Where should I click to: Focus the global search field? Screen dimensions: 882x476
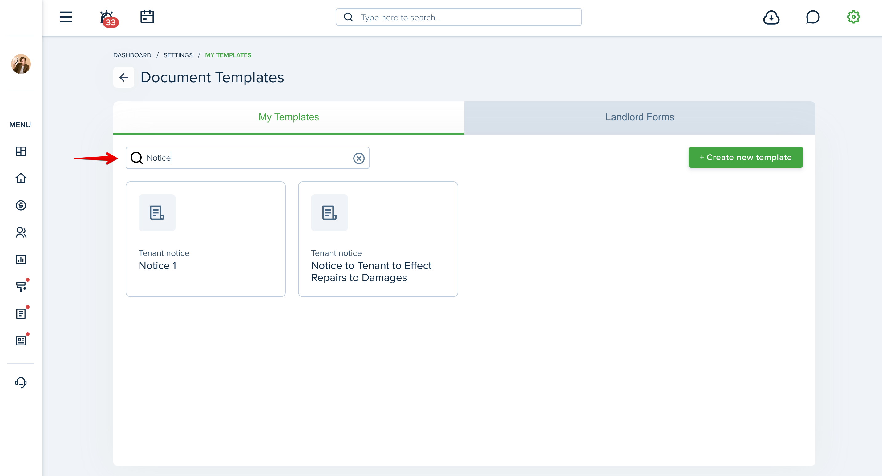point(459,17)
